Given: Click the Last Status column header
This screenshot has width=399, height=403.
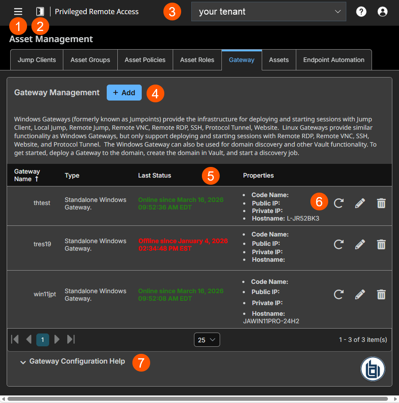Looking at the screenshot, I should pos(155,175).
